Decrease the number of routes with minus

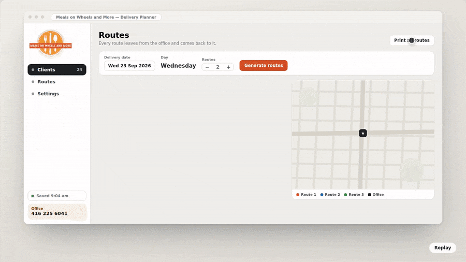(207, 67)
